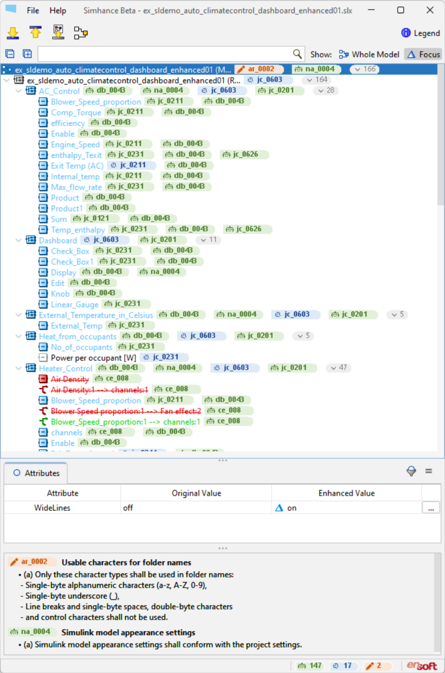Collapse the Dashboard tree node
The height and width of the screenshot is (673, 445).
19,240
